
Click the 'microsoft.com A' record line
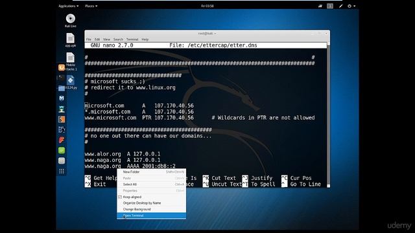coord(139,105)
